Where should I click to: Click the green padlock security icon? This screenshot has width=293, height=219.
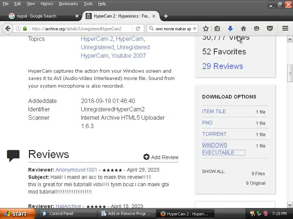click(x=25, y=29)
